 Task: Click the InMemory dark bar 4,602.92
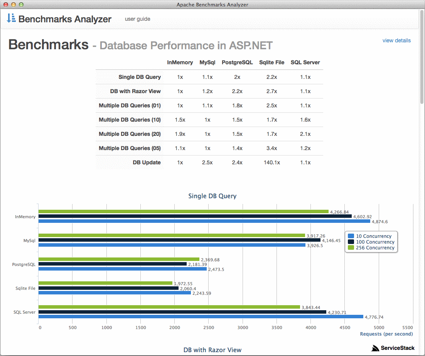(195, 216)
